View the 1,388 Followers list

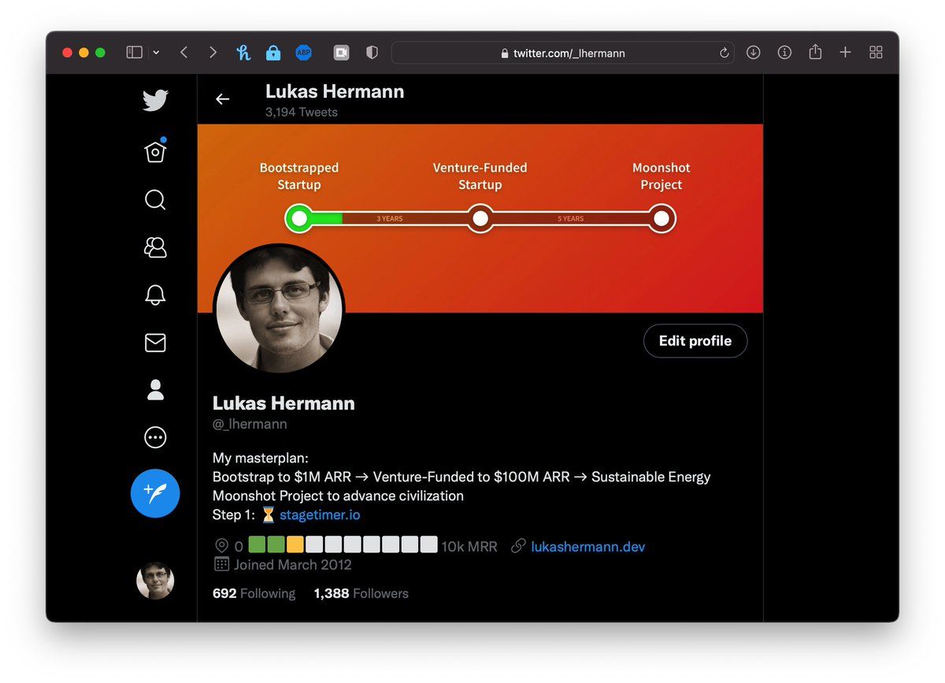pyautogui.click(x=361, y=593)
